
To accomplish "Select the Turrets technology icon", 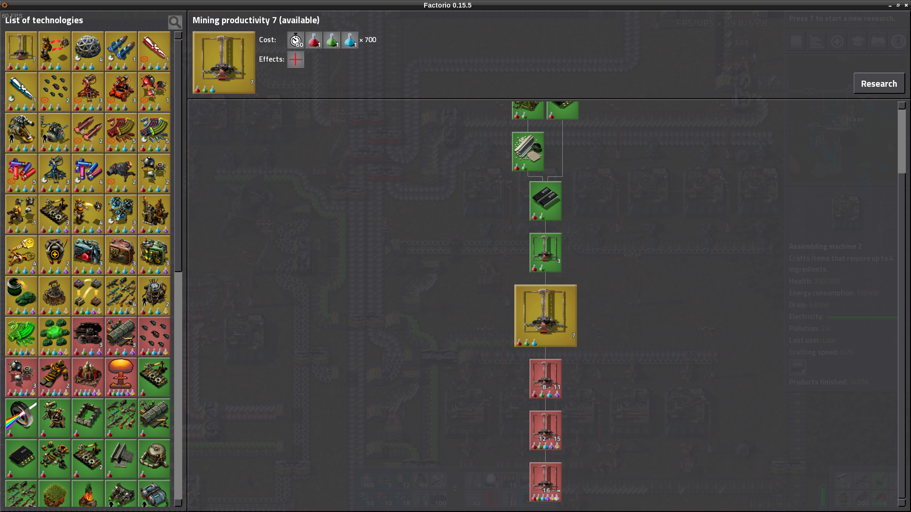I will (55, 418).
